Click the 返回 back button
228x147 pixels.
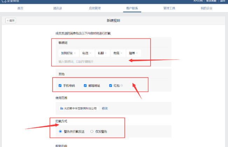coord(11,21)
